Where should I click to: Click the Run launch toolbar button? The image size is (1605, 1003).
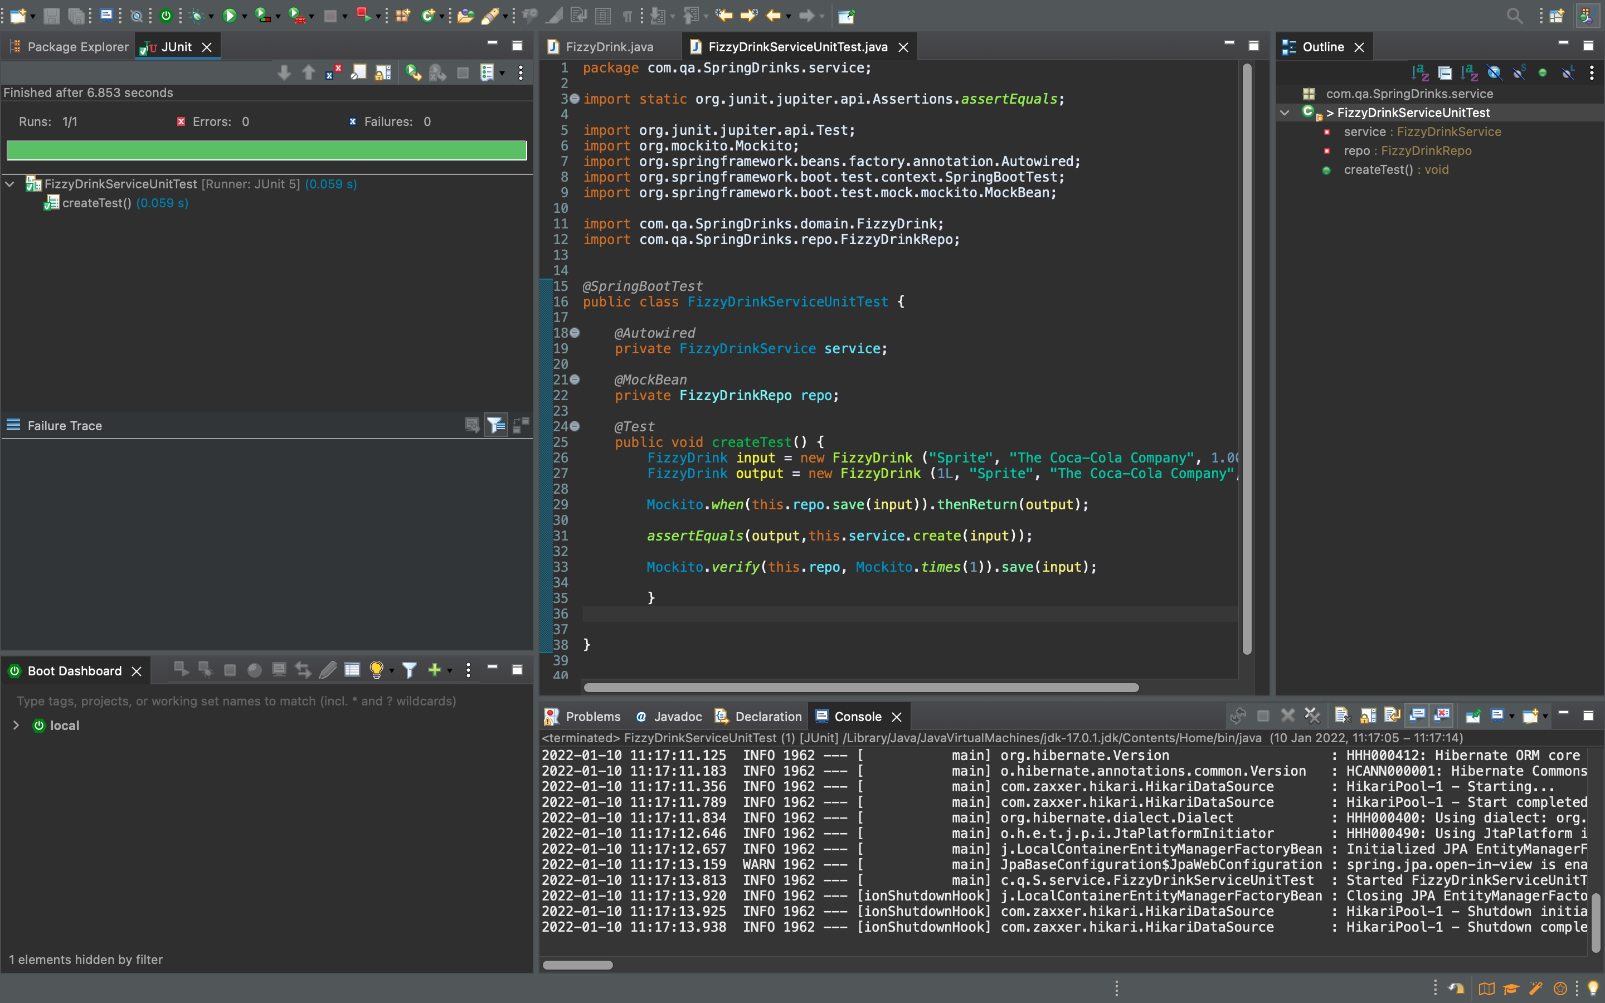[x=230, y=16]
